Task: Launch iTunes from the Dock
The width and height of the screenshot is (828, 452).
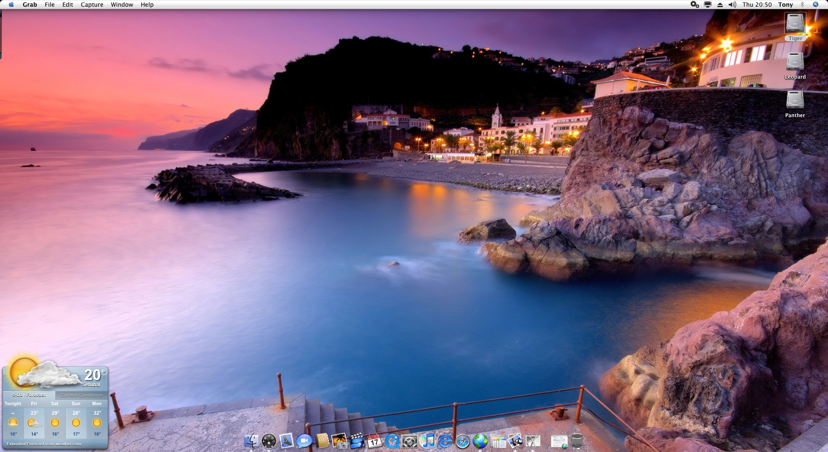Action: tap(427, 441)
